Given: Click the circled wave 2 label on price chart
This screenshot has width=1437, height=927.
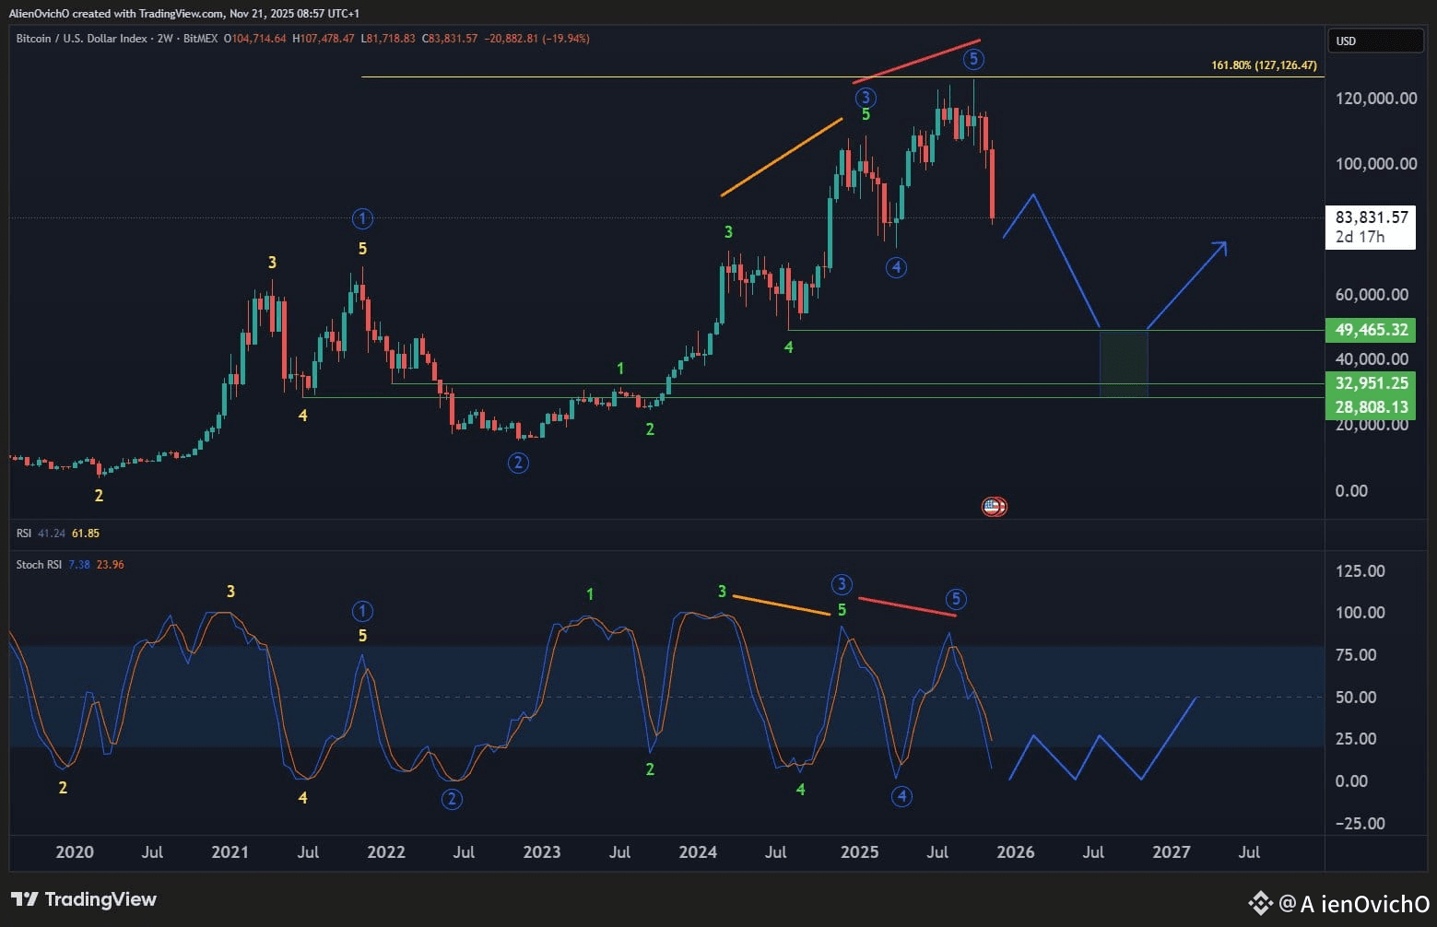Looking at the screenshot, I should point(518,463).
